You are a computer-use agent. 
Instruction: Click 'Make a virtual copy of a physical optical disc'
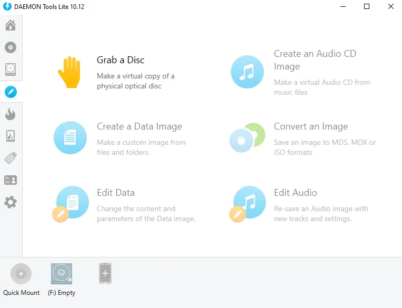[x=136, y=81]
